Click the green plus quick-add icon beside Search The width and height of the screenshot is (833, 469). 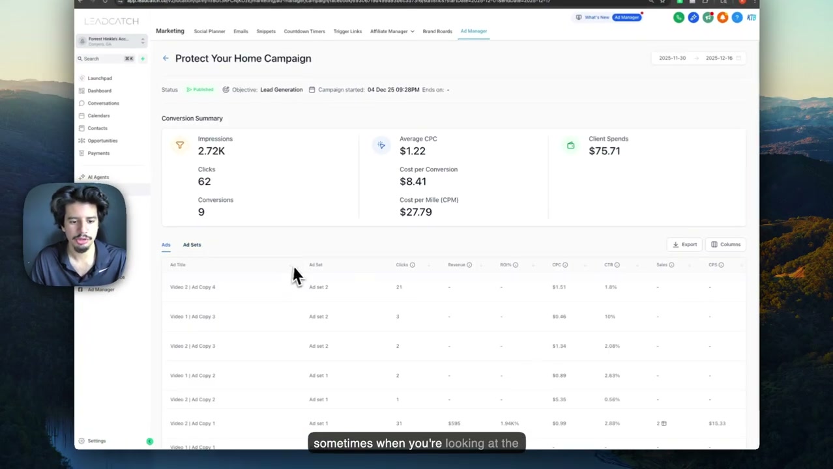click(142, 59)
